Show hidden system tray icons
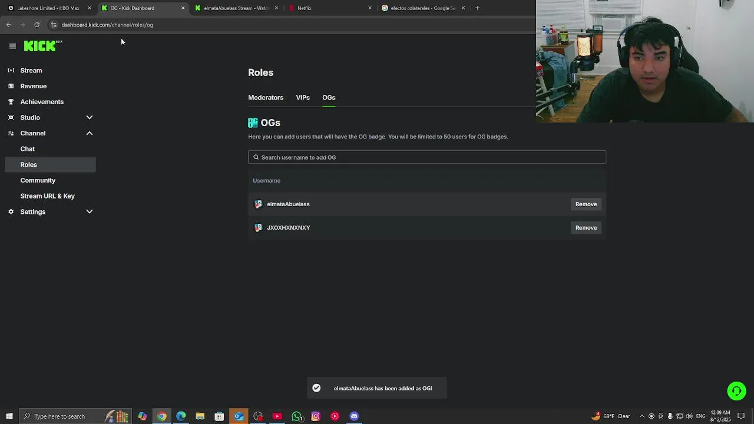This screenshot has height=424, width=754. pyautogui.click(x=642, y=416)
